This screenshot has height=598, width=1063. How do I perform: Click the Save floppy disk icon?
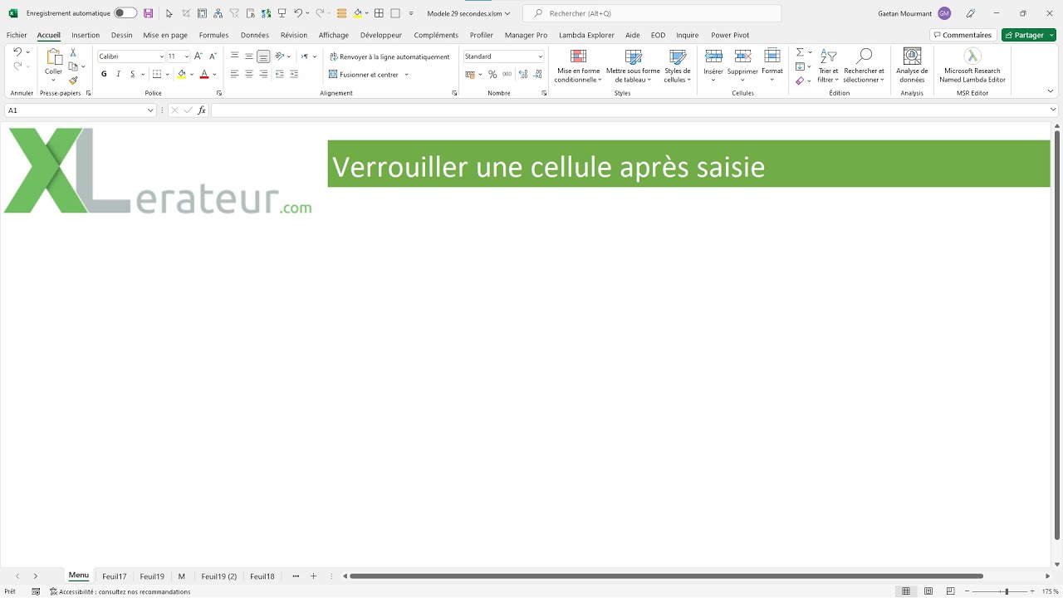[x=149, y=13]
